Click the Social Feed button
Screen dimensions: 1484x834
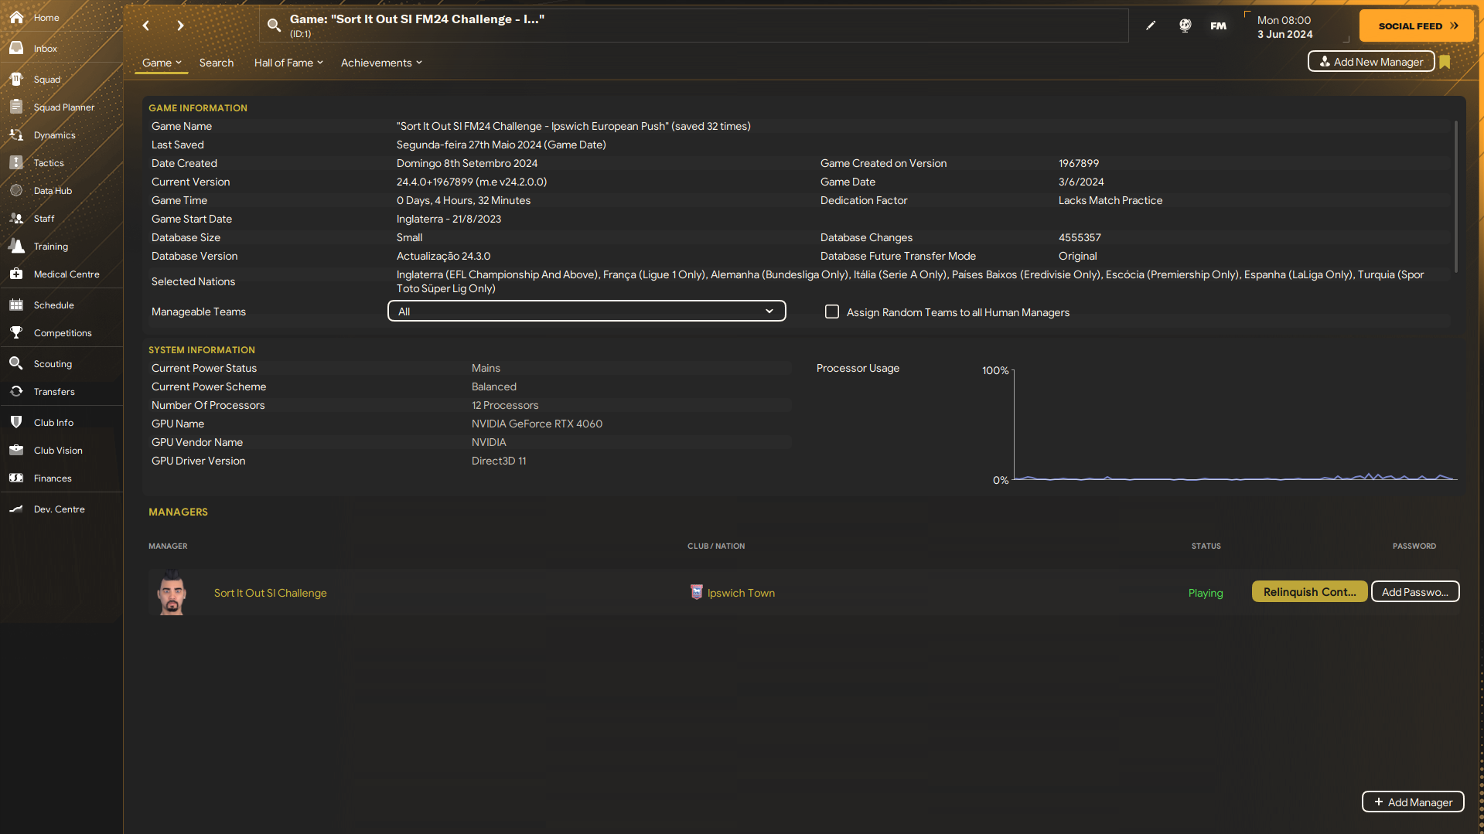coord(1416,26)
